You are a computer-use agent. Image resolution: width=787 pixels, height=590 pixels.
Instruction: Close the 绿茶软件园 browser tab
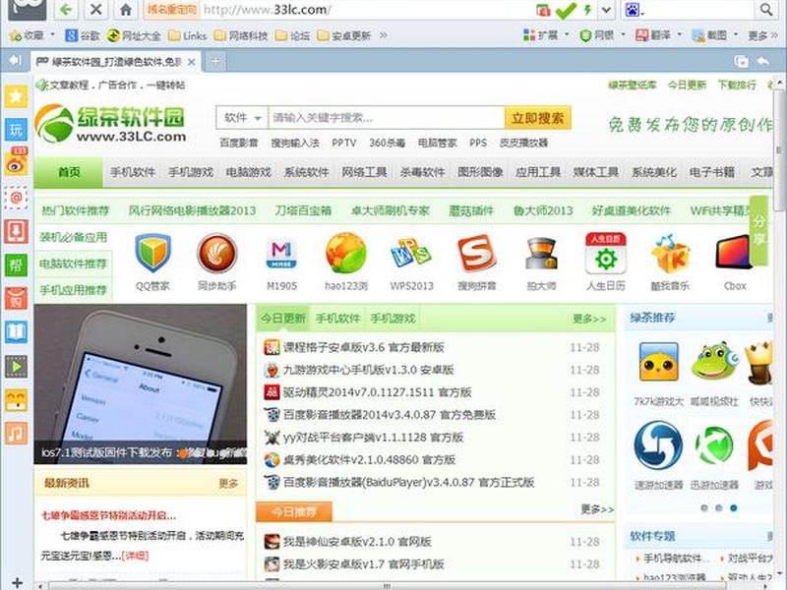pos(191,62)
